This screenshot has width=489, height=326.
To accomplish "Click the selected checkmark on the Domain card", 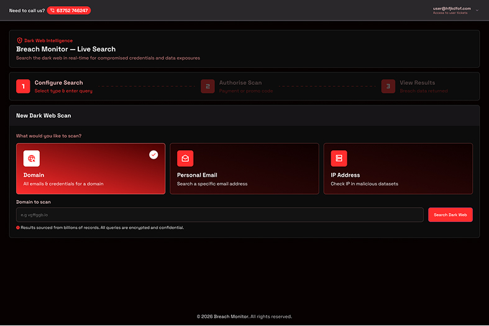I will [153, 154].
